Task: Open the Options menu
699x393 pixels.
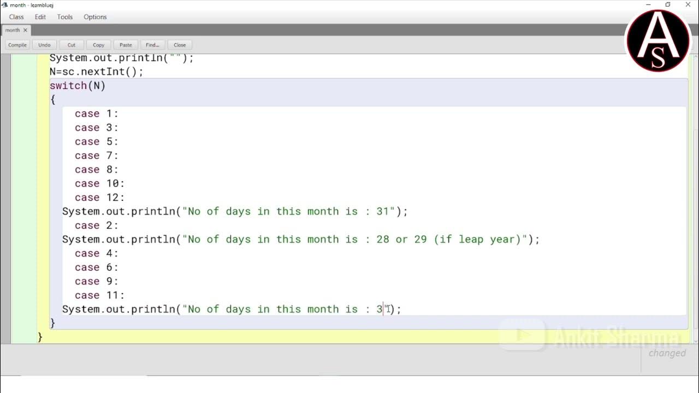Action: [x=95, y=17]
